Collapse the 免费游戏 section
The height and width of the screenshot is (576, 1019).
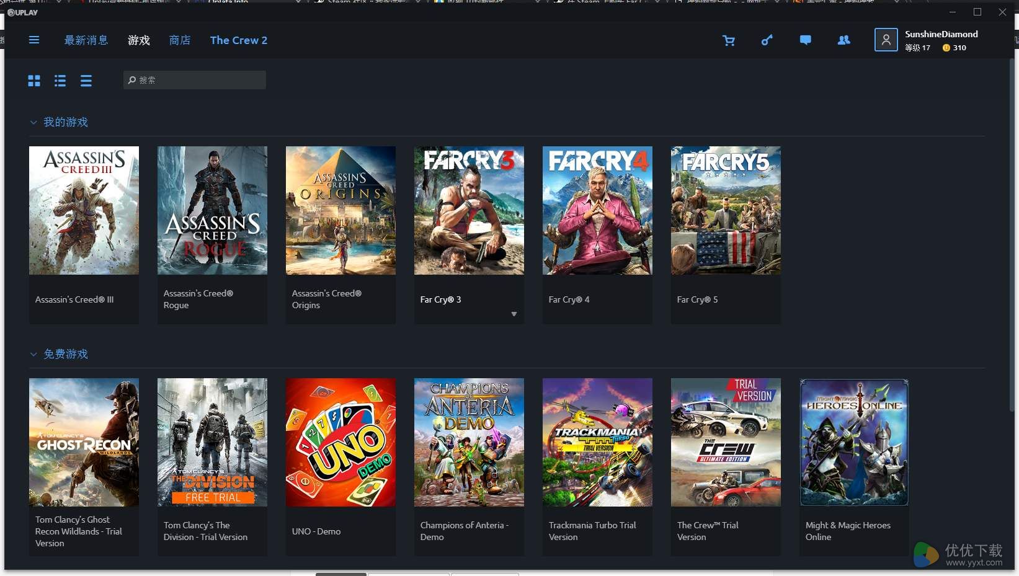pyautogui.click(x=33, y=355)
